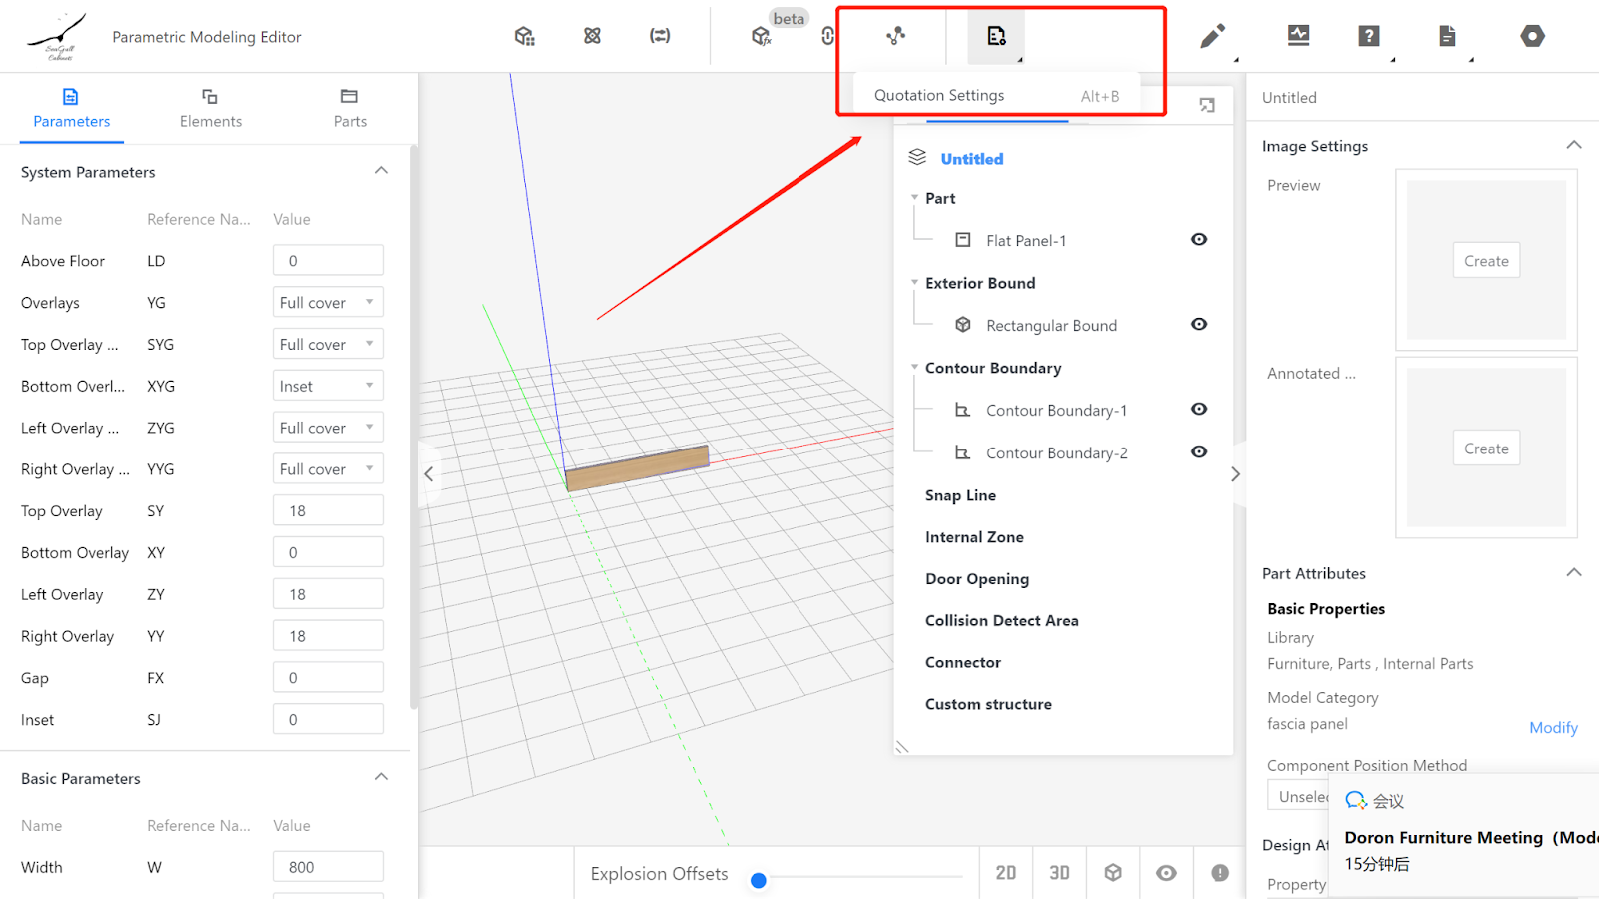
Task: Click Create button for Preview image
Action: coord(1486,261)
